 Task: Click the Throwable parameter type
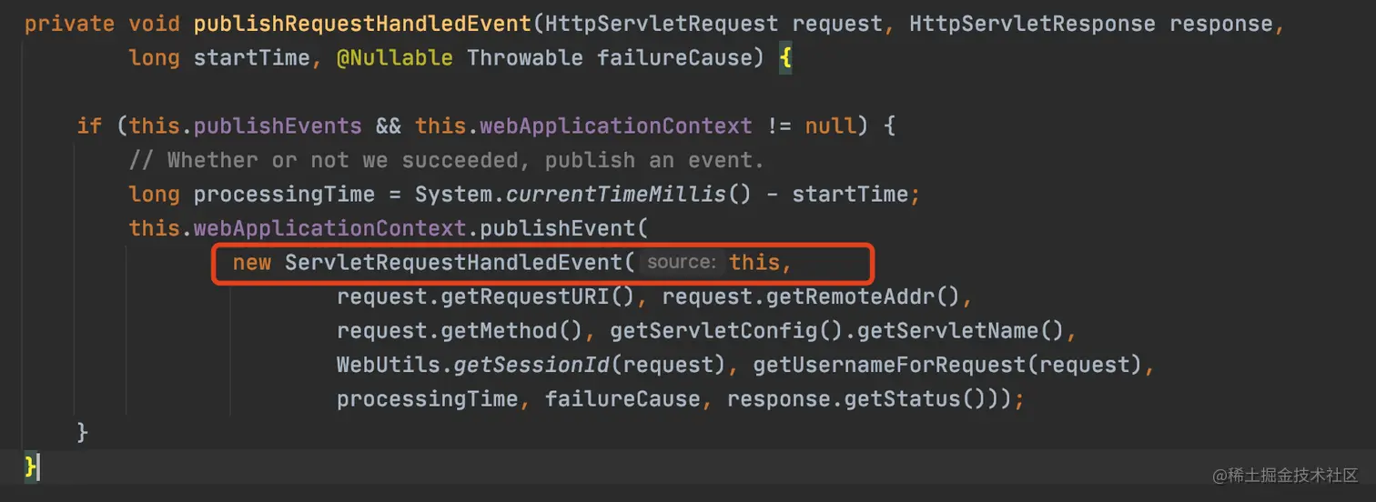(x=524, y=57)
